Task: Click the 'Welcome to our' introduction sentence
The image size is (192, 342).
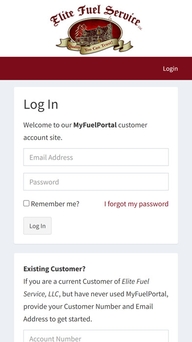Action: (x=85, y=131)
